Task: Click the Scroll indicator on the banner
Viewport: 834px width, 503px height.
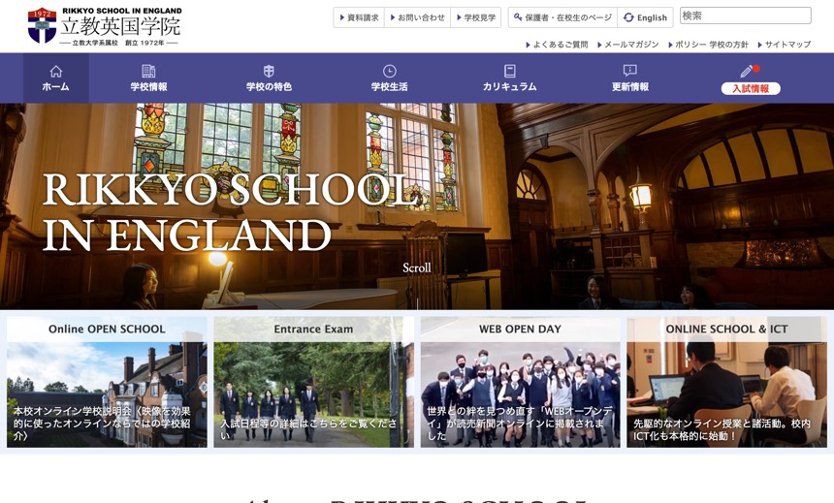Action: (416, 267)
